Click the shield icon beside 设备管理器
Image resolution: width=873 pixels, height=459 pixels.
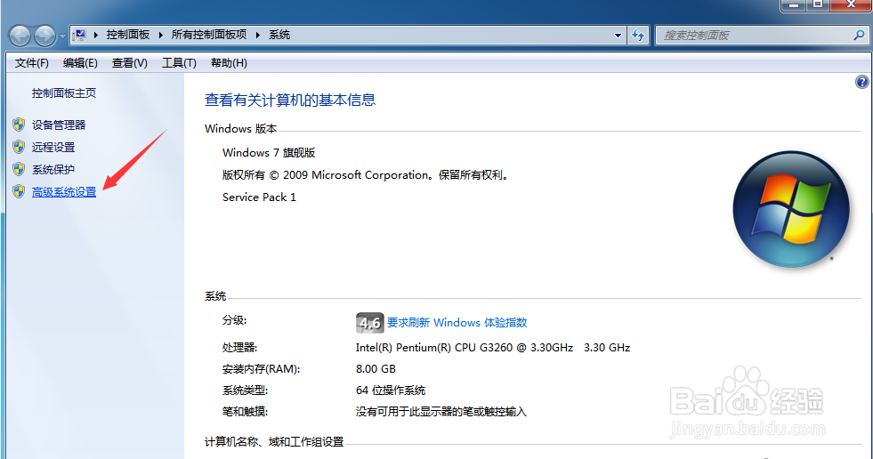19,124
